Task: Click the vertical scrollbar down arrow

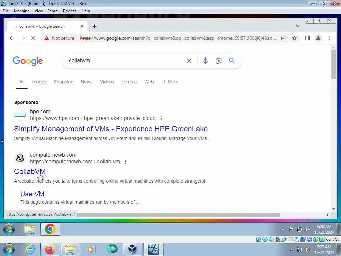Action: (x=333, y=209)
